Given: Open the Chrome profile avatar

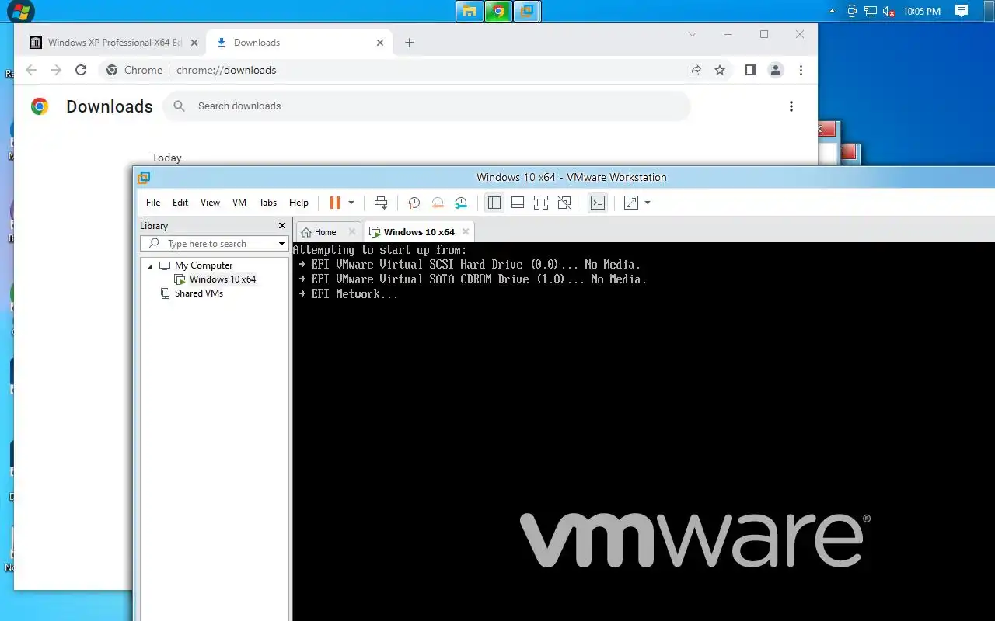Looking at the screenshot, I should tap(776, 70).
